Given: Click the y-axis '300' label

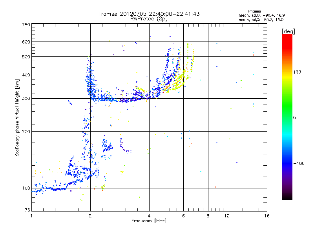Looking at the screenshot, I should click(x=26, y=99).
